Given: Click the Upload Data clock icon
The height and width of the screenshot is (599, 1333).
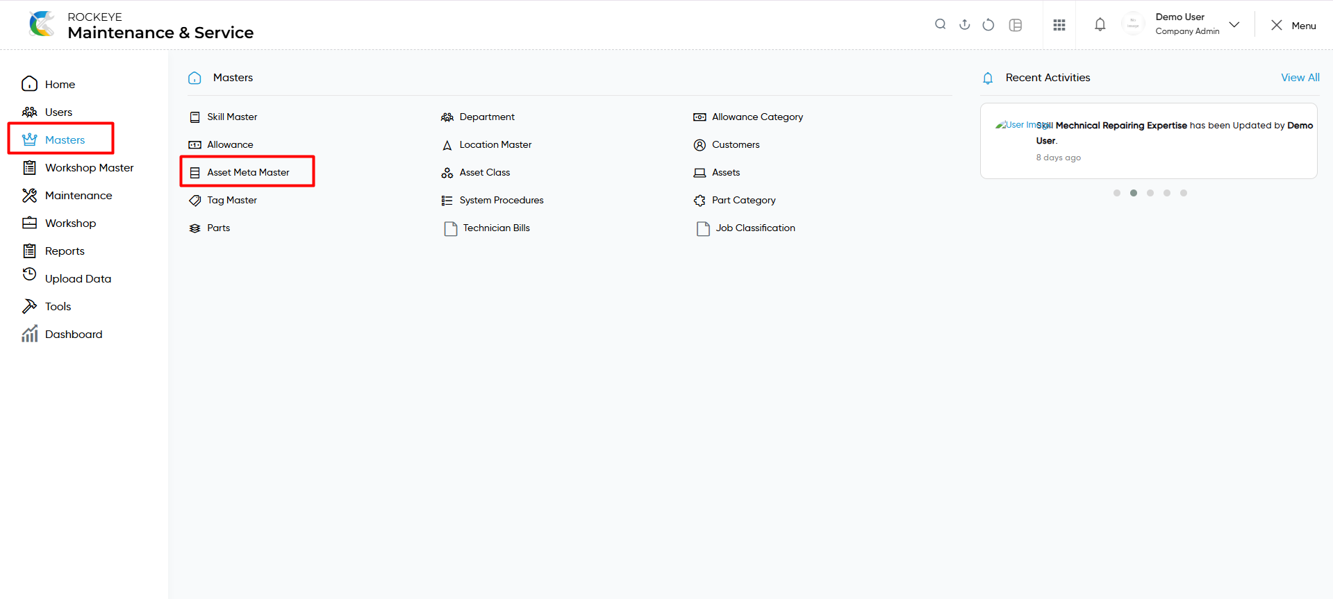Looking at the screenshot, I should tap(29, 274).
